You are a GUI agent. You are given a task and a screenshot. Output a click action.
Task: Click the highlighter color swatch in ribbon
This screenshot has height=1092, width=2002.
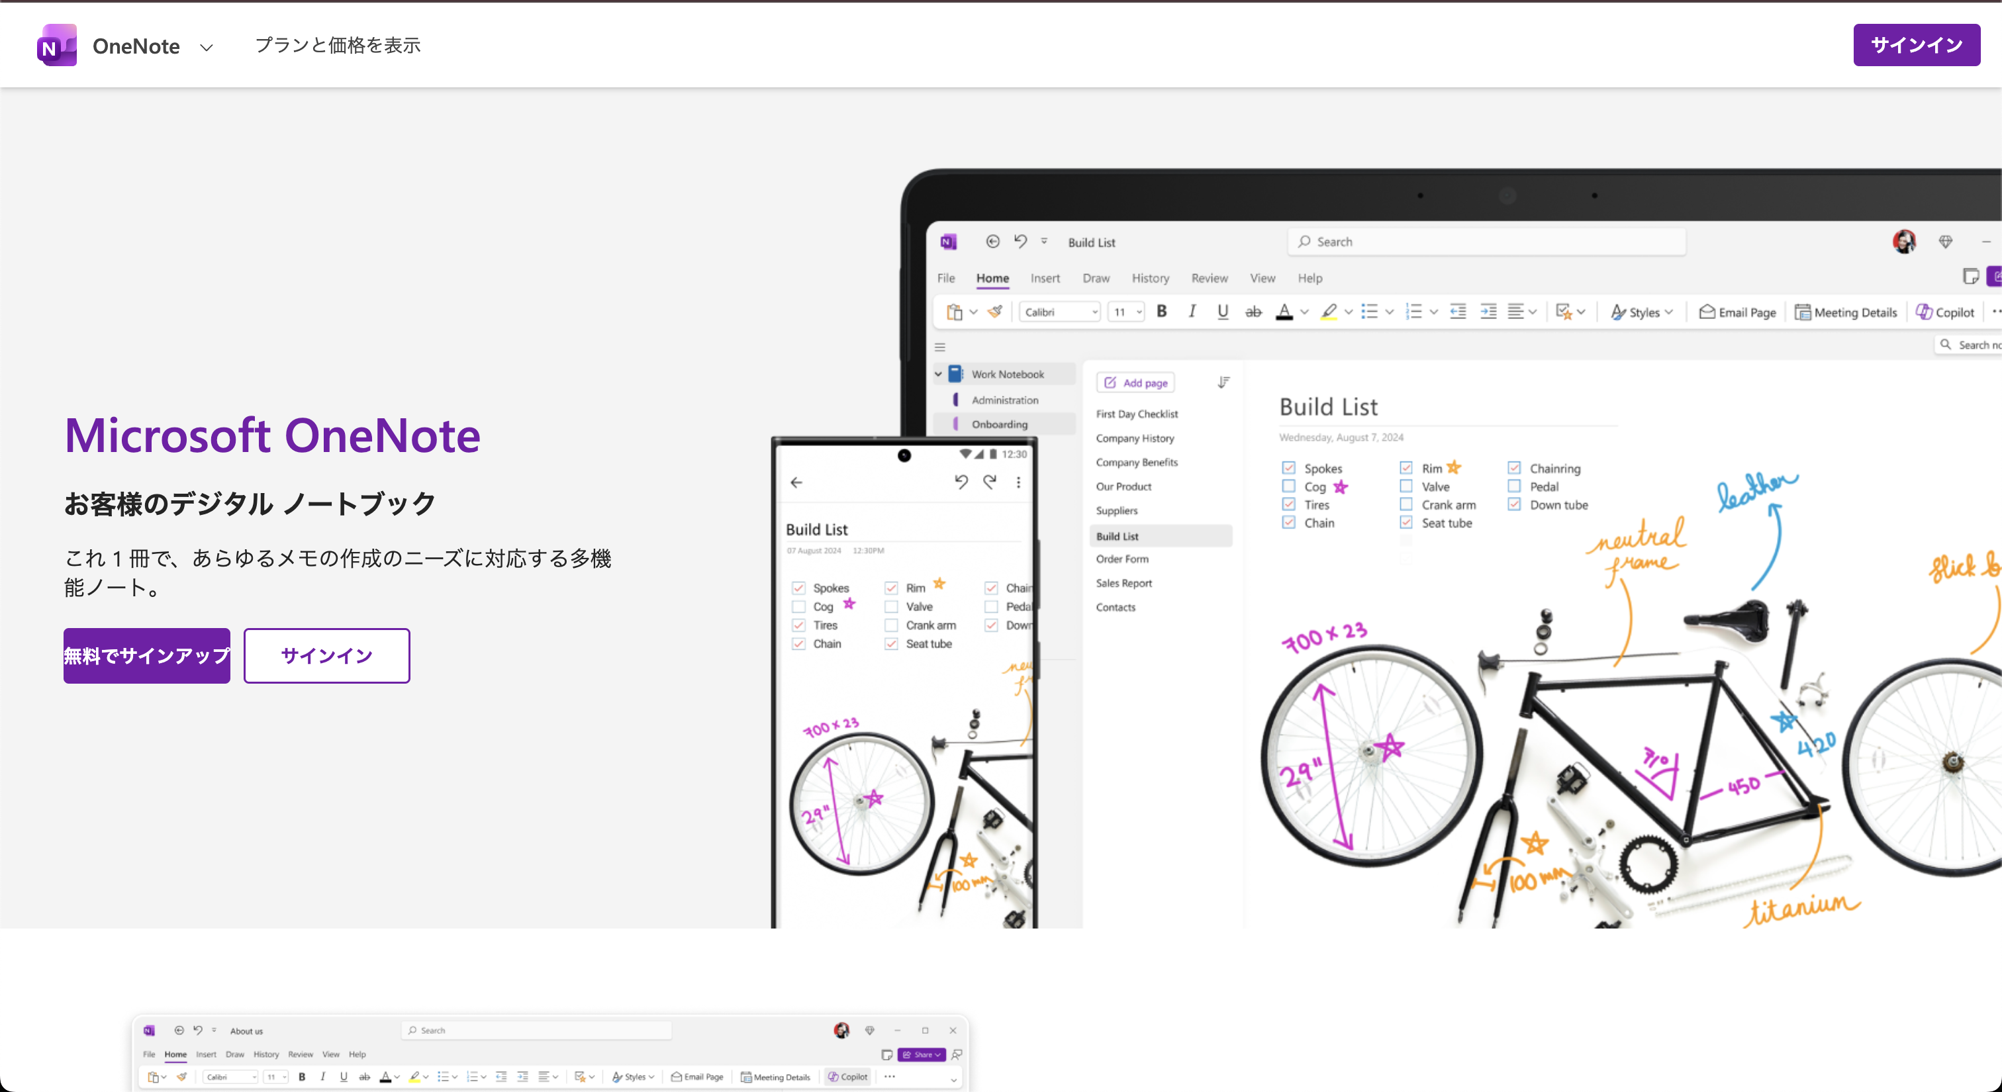[x=1329, y=312]
